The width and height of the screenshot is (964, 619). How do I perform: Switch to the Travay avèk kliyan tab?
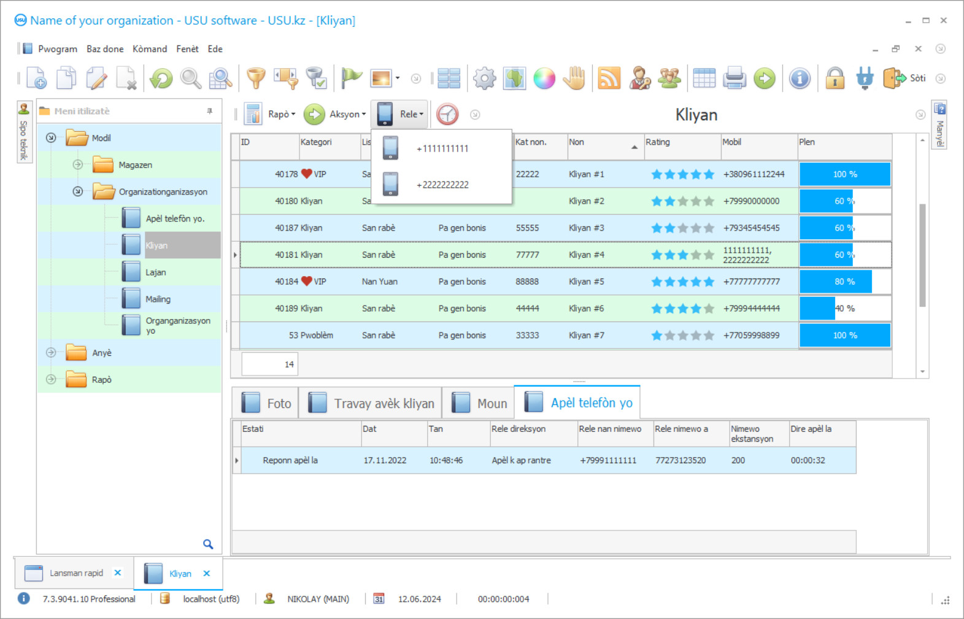pyautogui.click(x=371, y=404)
